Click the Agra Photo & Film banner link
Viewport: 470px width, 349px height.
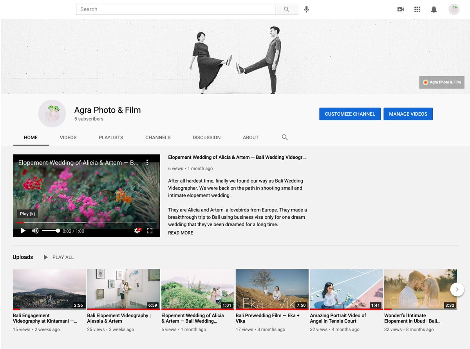point(442,82)
